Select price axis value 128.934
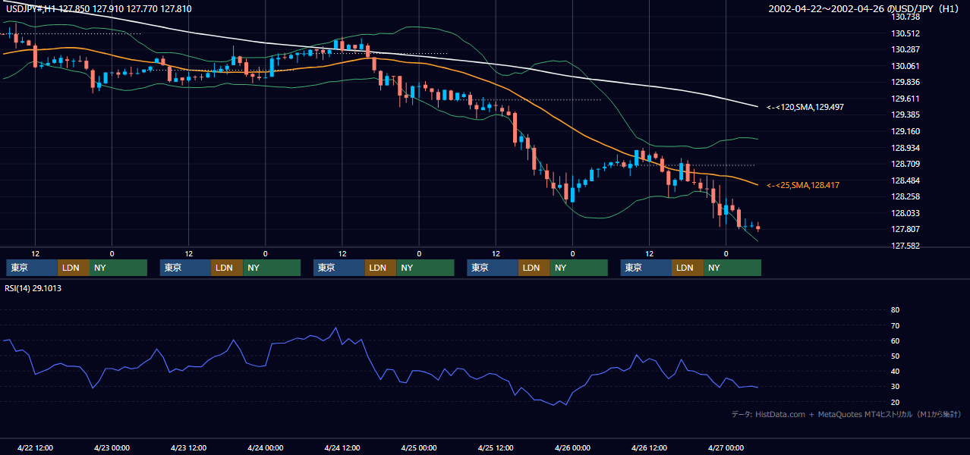970x455 pixels. (x=905, y=148)
